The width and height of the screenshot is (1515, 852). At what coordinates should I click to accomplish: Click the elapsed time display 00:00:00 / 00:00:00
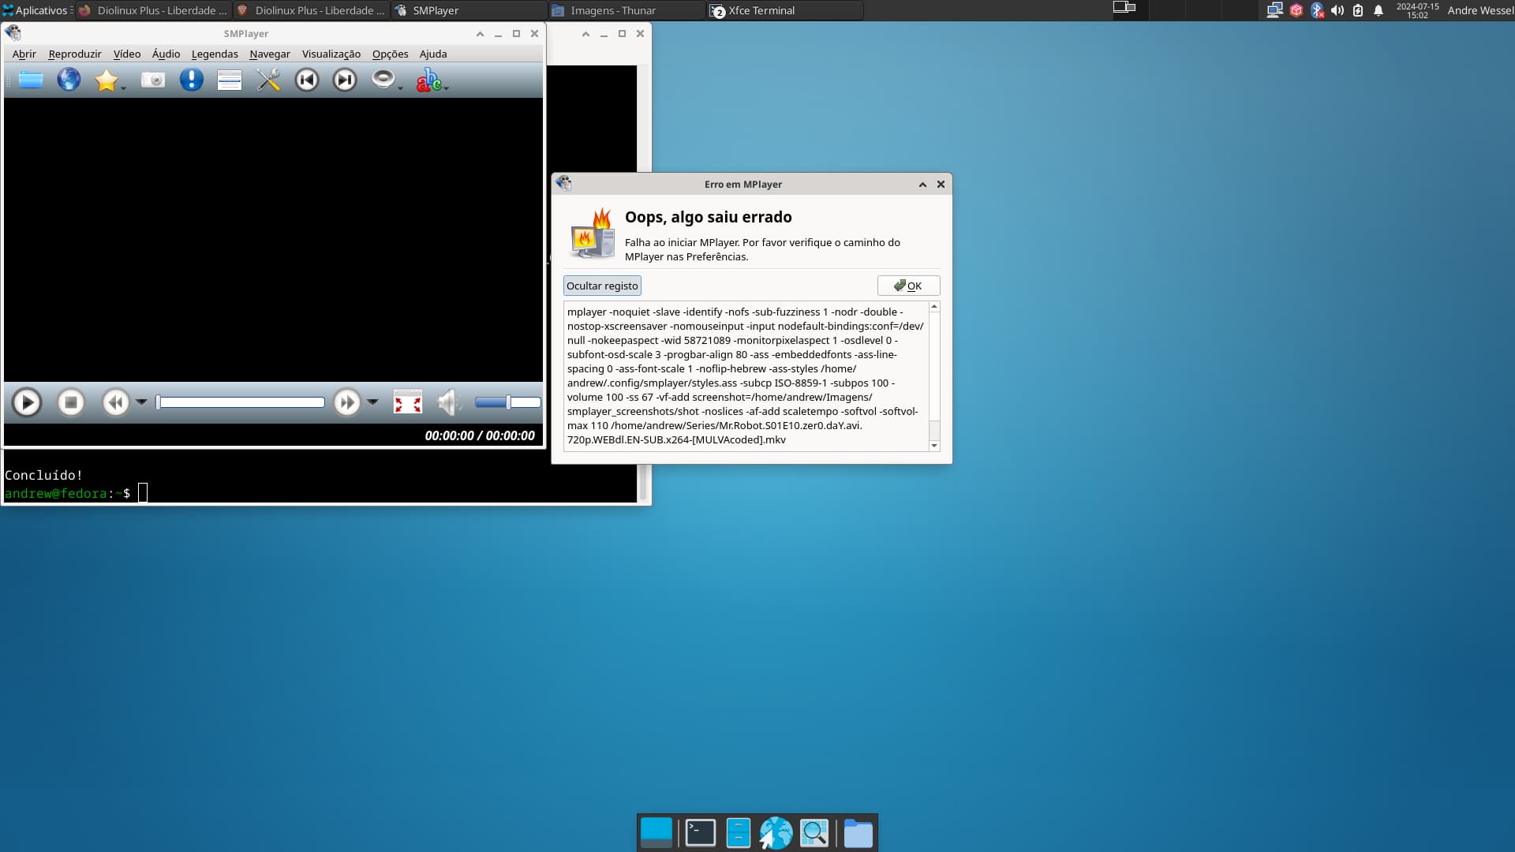480,435
